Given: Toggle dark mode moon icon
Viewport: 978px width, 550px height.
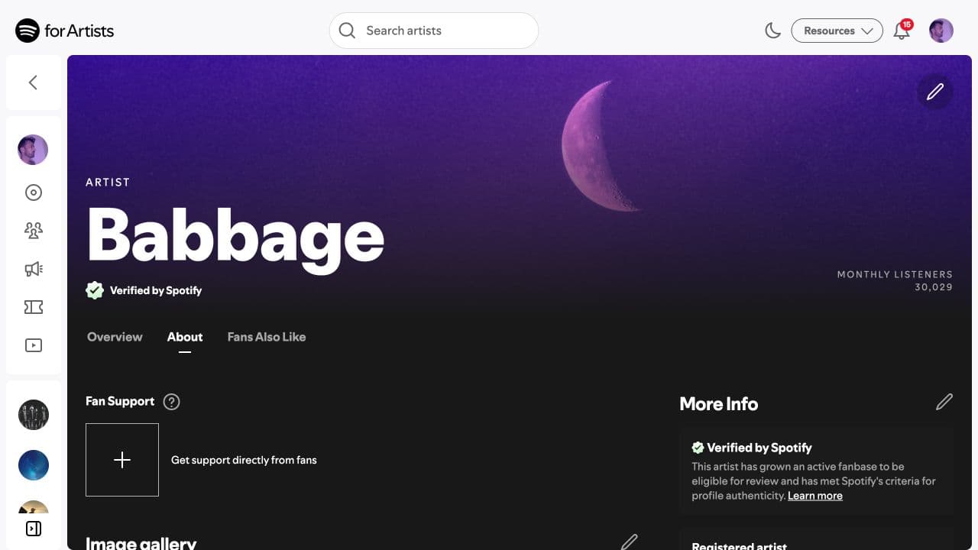Looking at the screenshot, I should click(x=773, y=31).
